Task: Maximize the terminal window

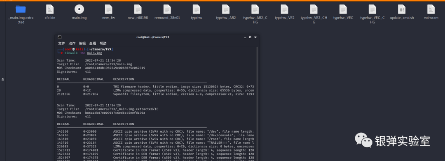Action: tap(250, 37)
